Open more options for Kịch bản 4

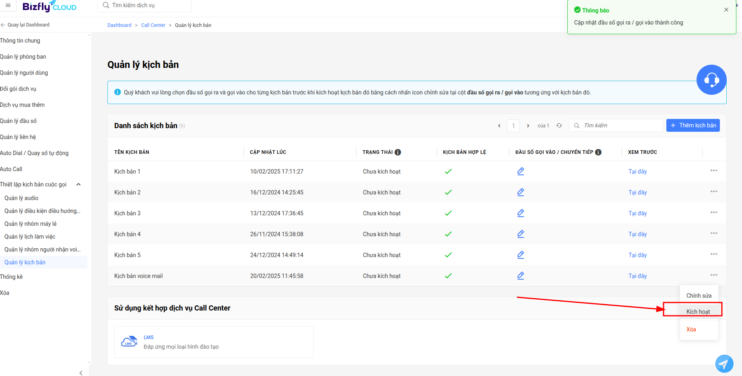point(714,233)
